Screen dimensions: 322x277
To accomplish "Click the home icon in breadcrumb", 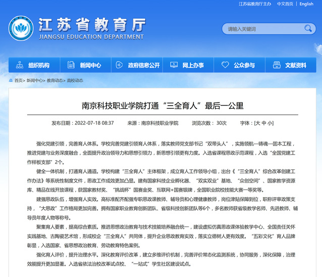I will (x=11, y=80).
